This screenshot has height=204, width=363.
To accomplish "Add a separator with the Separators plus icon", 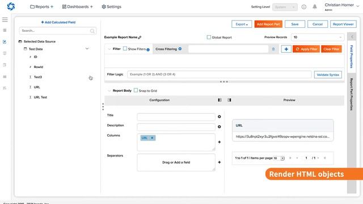I will (220, 162).
